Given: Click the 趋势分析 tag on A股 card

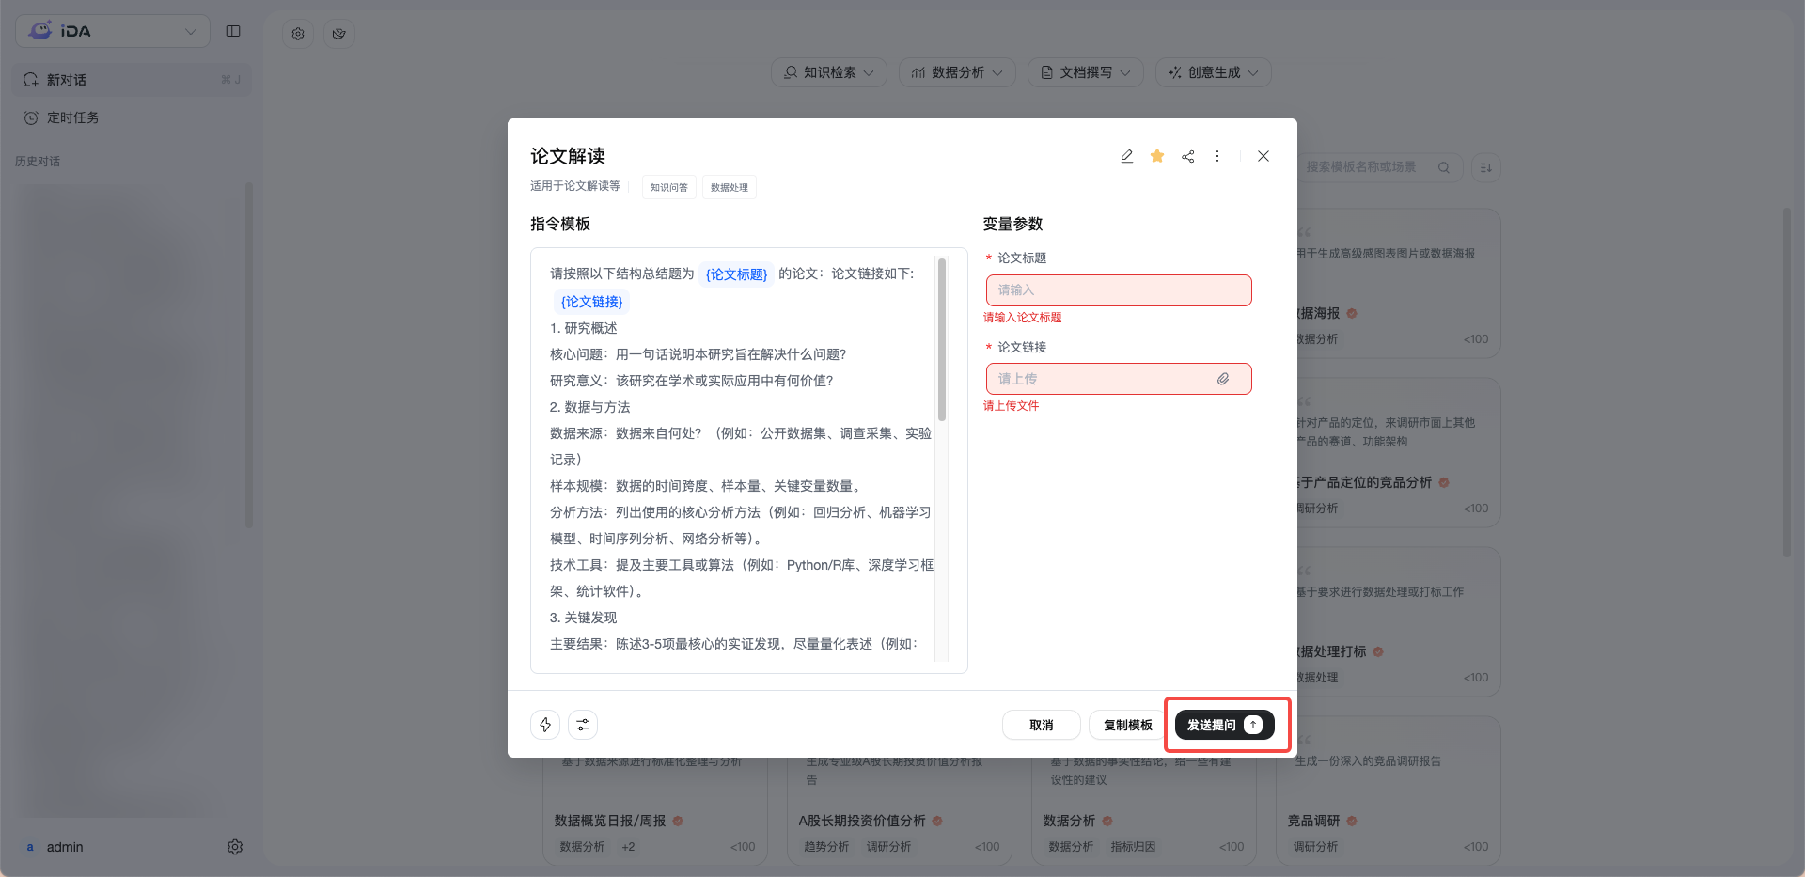Looking at the screenshot, I should point(826,847).
